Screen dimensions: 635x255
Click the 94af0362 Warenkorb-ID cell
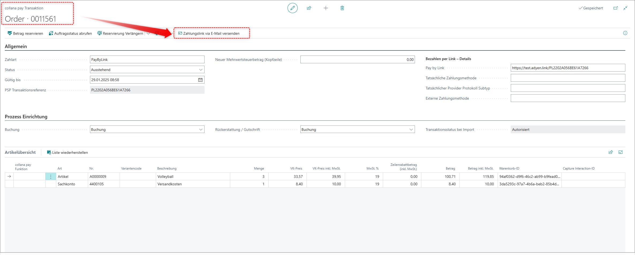coord(530,176)
